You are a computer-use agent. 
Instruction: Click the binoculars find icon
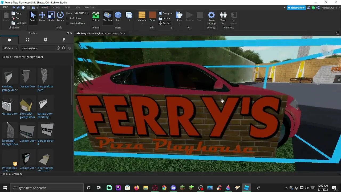pos(33,7)
